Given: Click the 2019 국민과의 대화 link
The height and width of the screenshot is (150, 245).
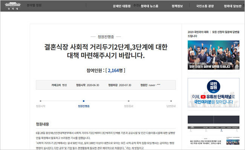Looking at the screenshot, I should click(198, 32).
